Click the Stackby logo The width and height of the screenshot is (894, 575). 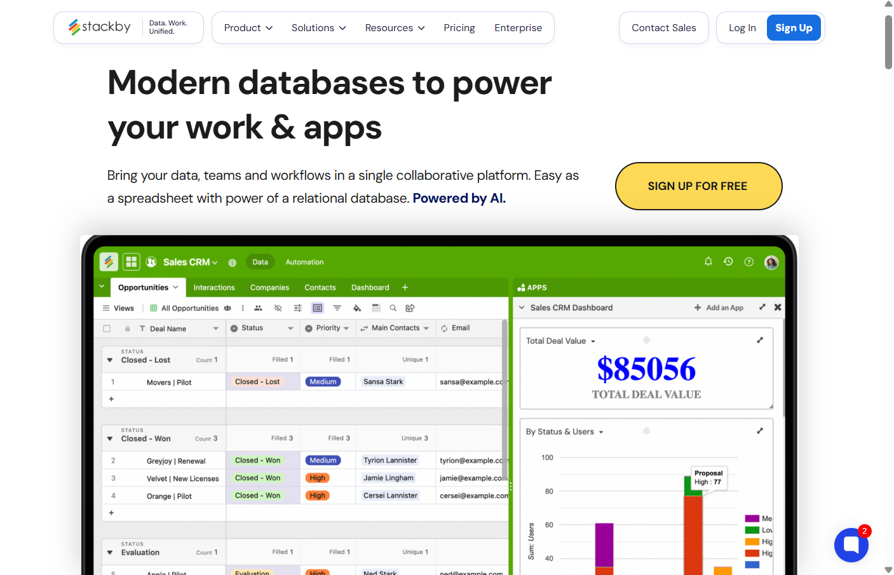(x=100, y=27)
